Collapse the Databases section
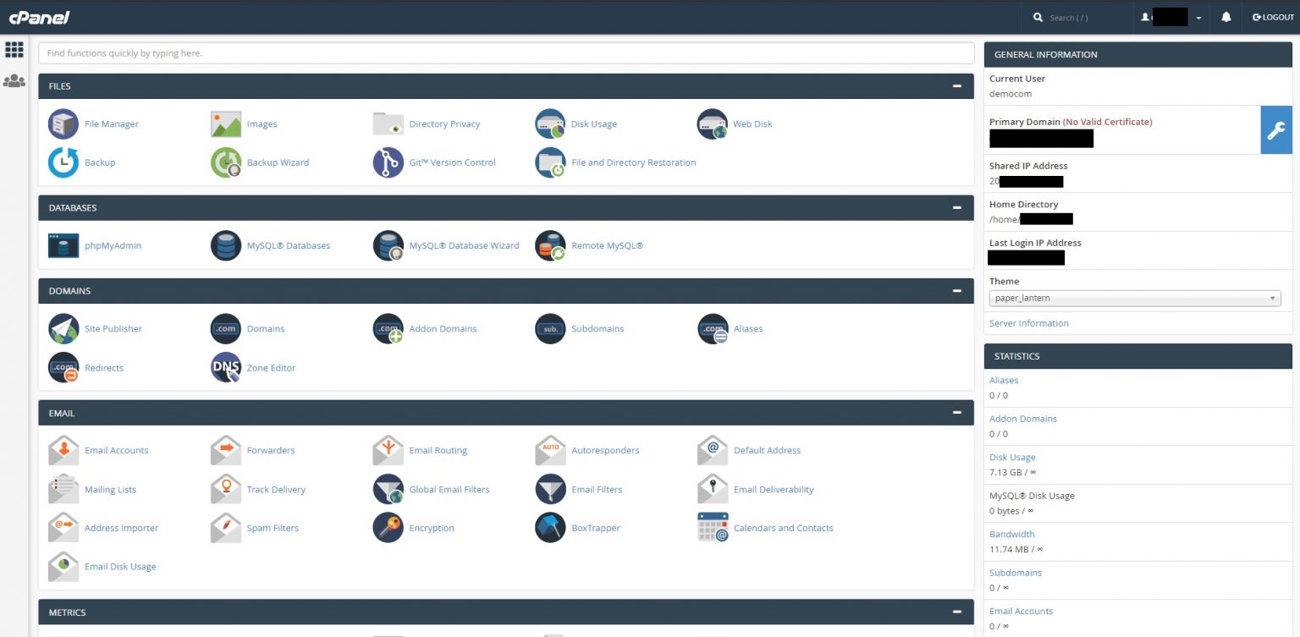This screenshot has width=1300, height=637. [956, 208]
